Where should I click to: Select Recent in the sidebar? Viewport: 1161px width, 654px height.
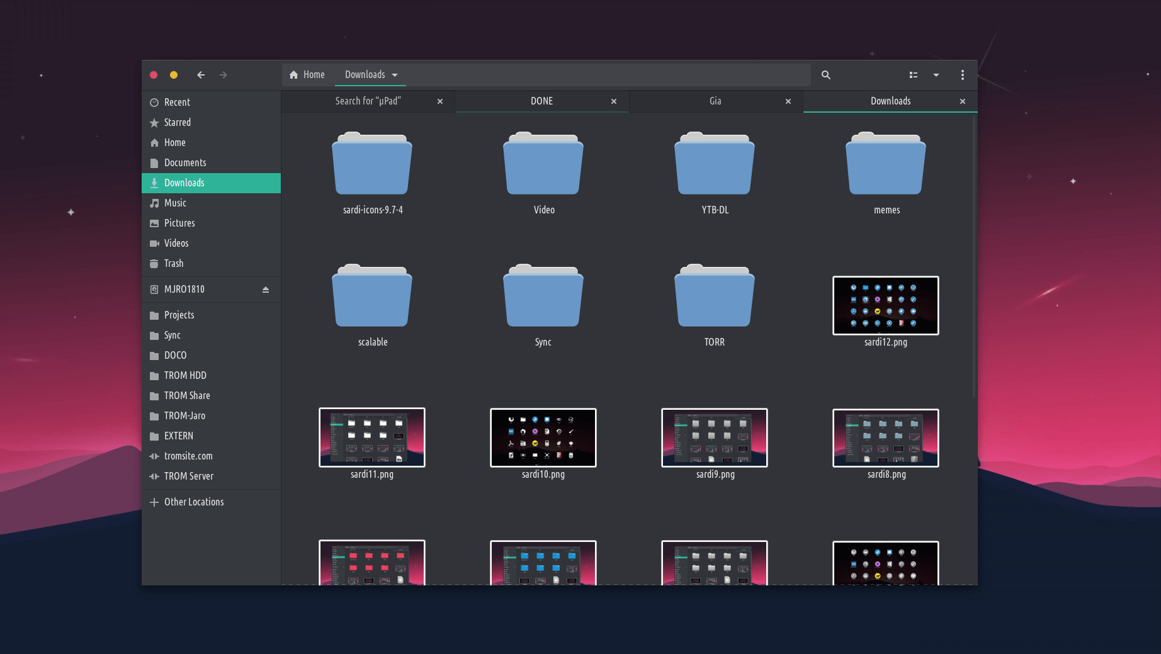tap(177, 103)
